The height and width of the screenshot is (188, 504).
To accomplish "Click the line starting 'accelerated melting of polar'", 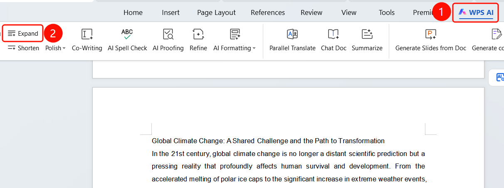I will coord(289,179).
